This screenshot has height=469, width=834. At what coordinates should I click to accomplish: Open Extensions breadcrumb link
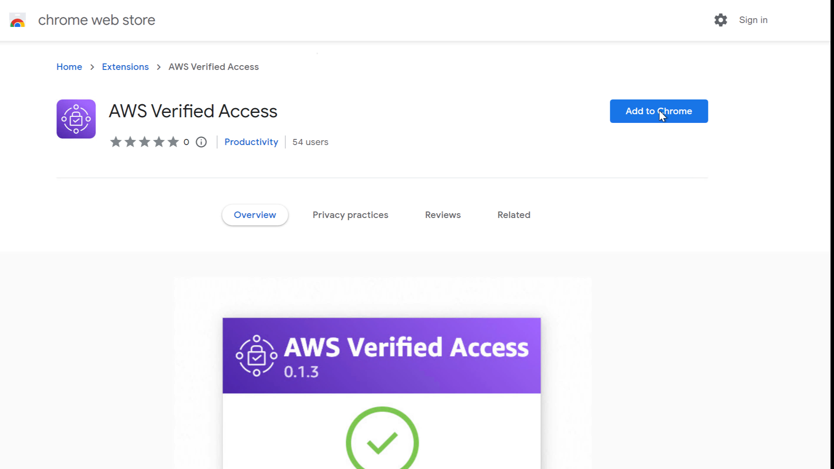pyautogui.click(x=125, y=67)
